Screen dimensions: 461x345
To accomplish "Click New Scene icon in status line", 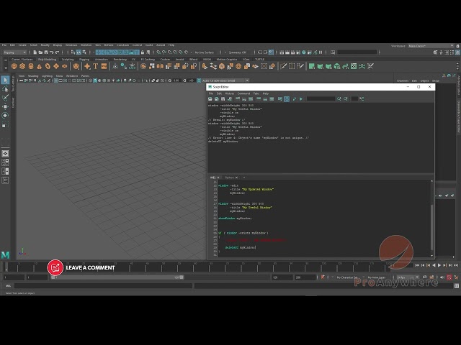I will pos(35,52).
